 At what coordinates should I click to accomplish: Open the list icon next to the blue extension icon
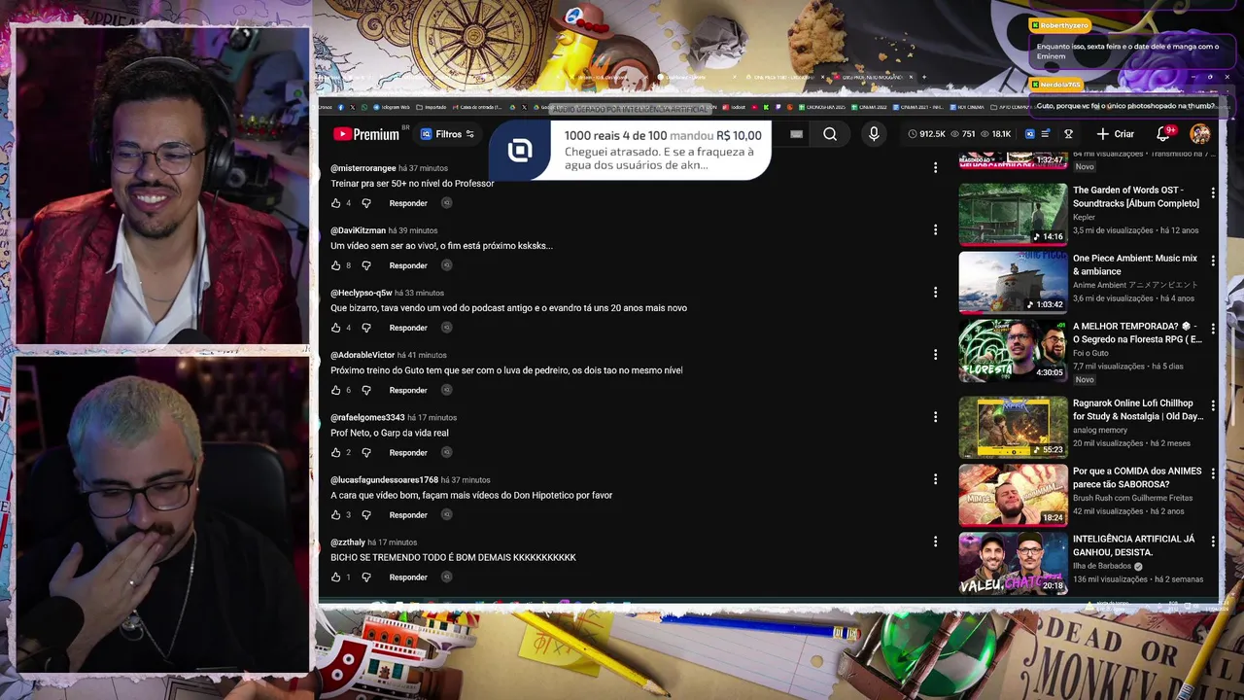[1046, 134]
